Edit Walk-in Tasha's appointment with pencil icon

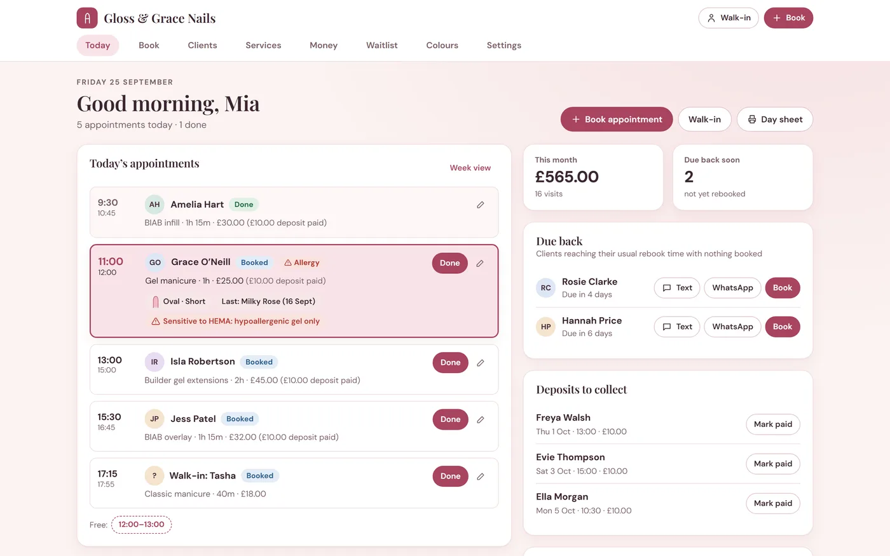click(481, 477)
